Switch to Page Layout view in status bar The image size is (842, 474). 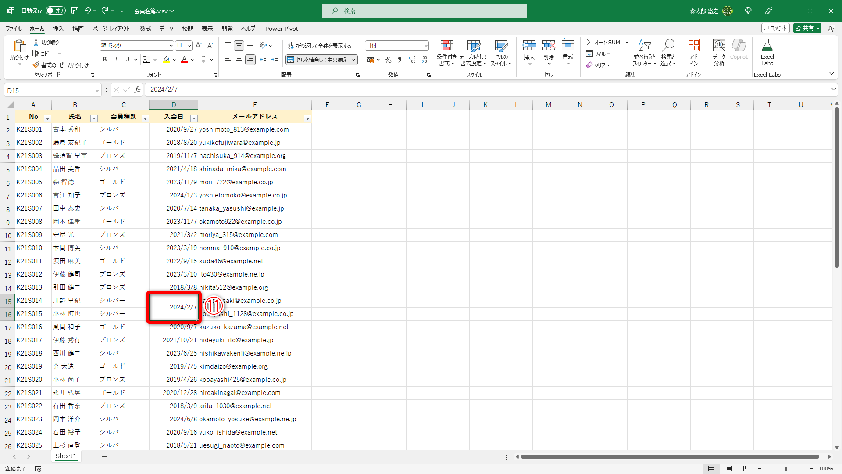pos(729,469)
